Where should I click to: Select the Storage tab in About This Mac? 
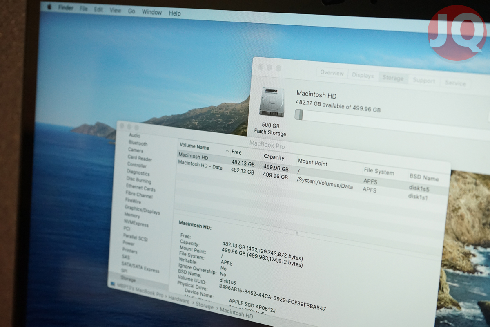coord(393,78)
